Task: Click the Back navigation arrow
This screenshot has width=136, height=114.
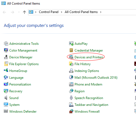Action: coord(4,12)
